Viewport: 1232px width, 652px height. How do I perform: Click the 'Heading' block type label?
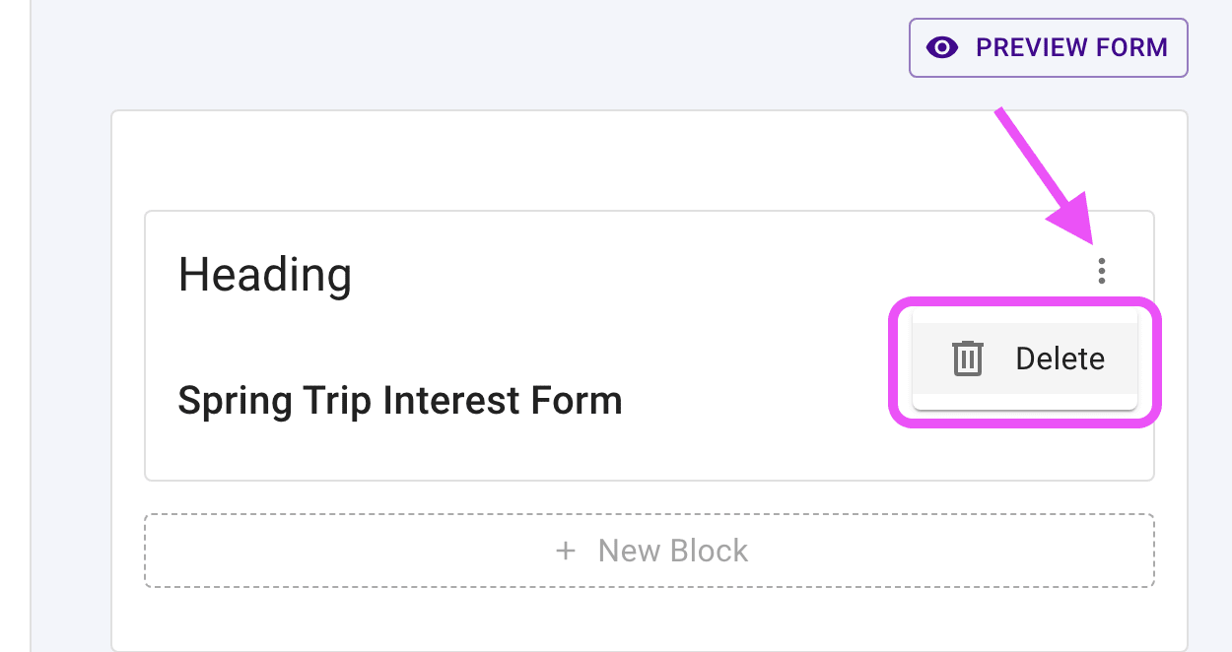click(264, 275)
